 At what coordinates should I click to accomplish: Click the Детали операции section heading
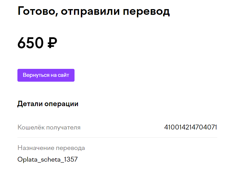(48, 104)
